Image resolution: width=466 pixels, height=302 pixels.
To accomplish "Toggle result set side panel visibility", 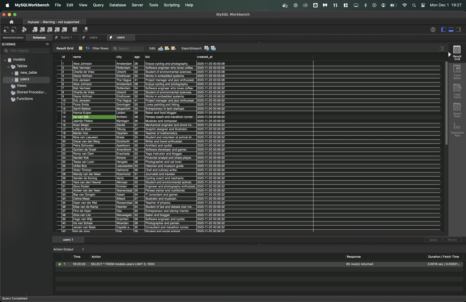I will pos(441,48).
